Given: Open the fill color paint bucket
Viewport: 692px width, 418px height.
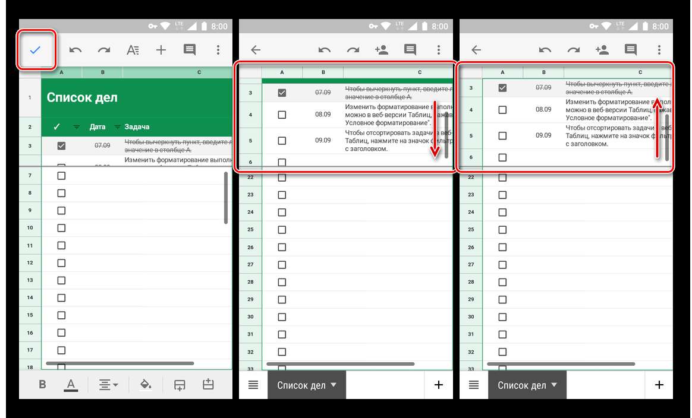Looking at the screenshot, I should click(x=146, y=385).
